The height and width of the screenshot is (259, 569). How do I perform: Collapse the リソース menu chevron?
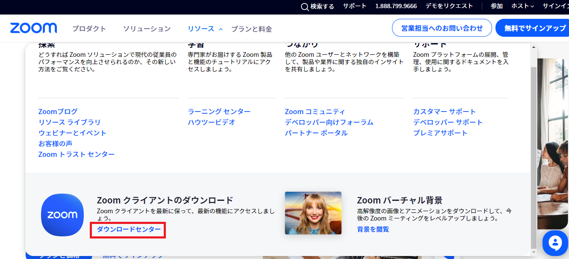221,29
